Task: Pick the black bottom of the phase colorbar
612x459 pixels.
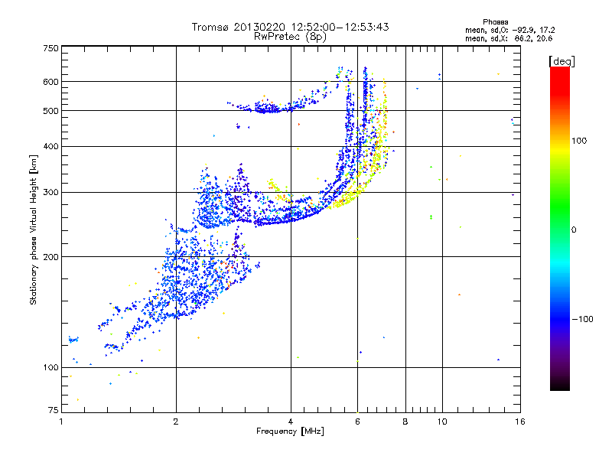Action: tap(560, 386)
